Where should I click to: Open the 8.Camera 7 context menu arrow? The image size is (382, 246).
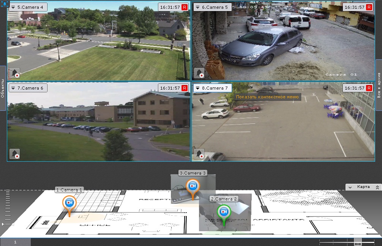click(x=198, y=88)
